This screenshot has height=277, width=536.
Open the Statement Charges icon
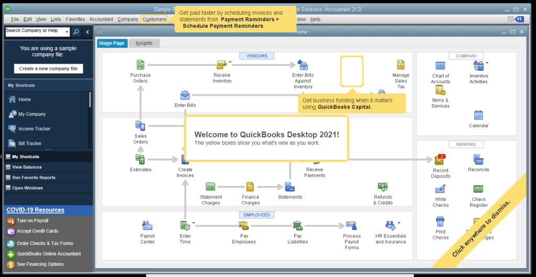(x=210, y=187)
